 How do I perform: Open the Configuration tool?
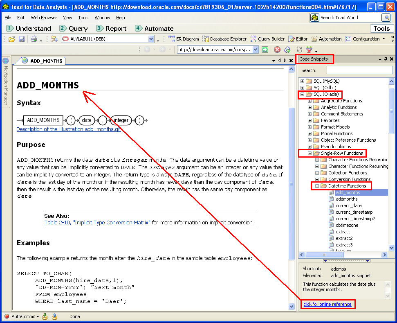pyautogui.click(x=363, y=39)
